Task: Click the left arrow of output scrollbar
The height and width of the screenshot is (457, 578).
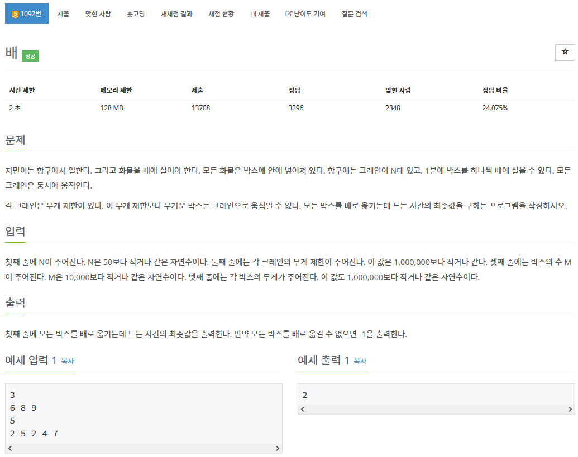Action: 302,410
